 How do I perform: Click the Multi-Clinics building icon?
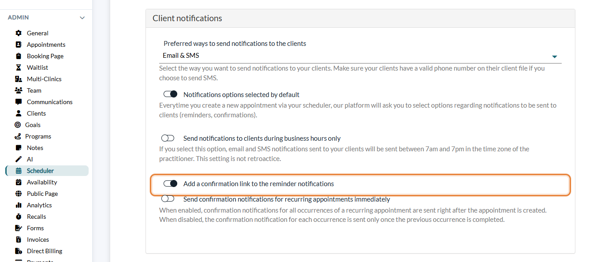tap(19, 79)
